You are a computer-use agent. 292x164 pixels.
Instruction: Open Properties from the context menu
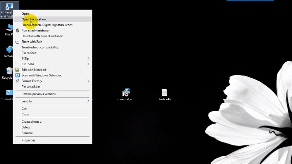pos(53,140)
